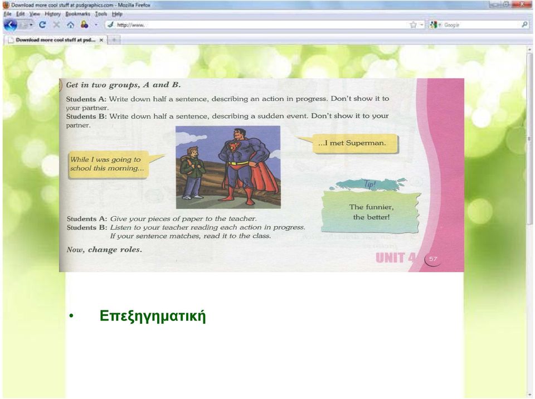Click the Greek word 'Επεξηγηματική'
Image resolution: width=535 pixels, height=399 pixels.
tap(153, 316)
